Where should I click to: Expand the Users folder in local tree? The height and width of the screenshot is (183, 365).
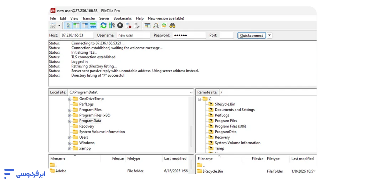coord(70,138)
